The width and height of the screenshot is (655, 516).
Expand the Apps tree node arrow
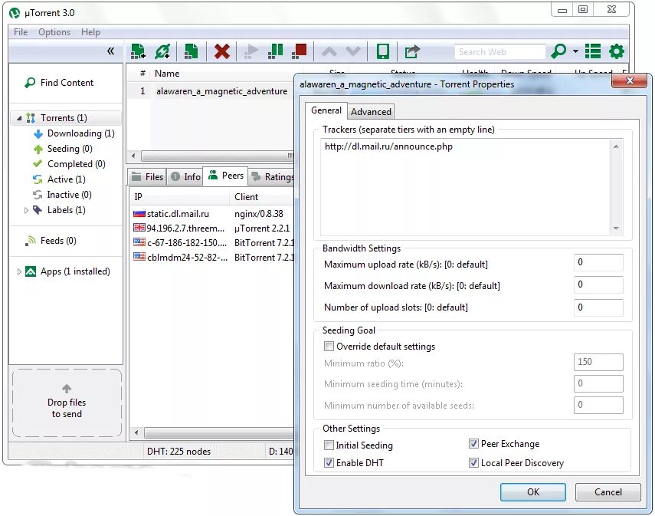click(19, 271)
